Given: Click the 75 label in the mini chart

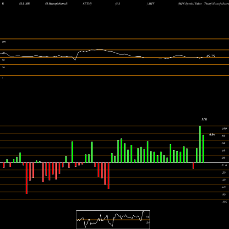Looking at the screenshot, I should pos(147,217).
